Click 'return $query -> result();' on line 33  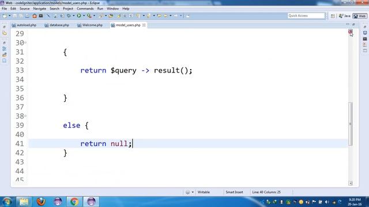click(x=136, y=70)
